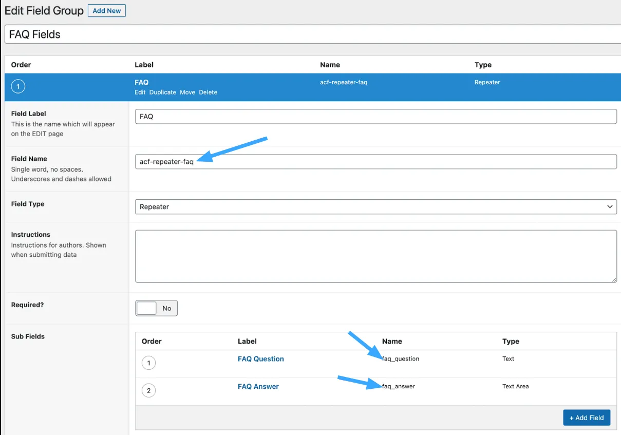This screenshot has height=435, width=621.
Task: Click Delete link under FAQ field
Action: (208, 92)
